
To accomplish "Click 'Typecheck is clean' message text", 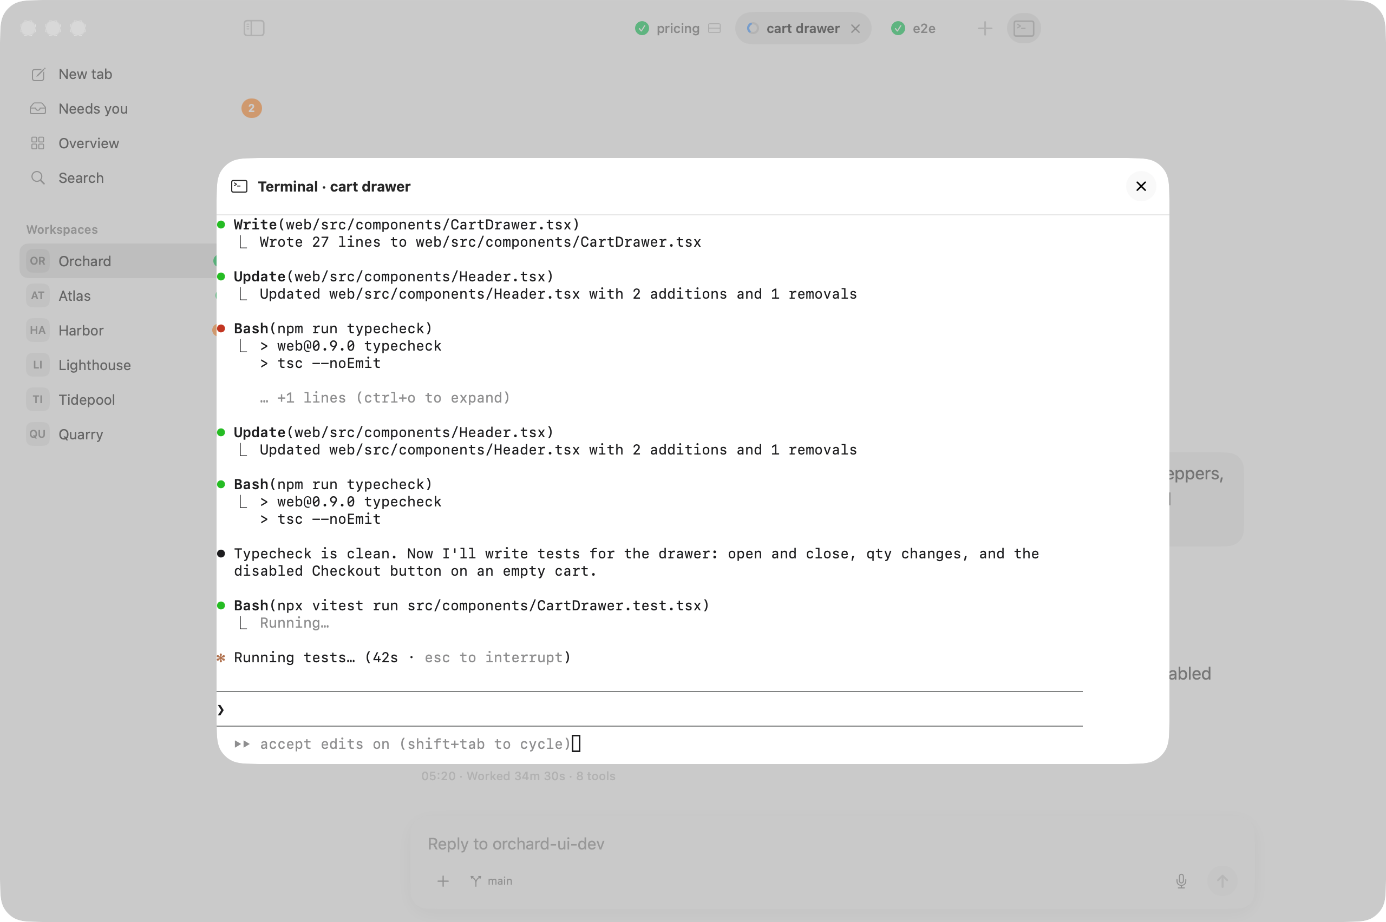I will [636, 562].
